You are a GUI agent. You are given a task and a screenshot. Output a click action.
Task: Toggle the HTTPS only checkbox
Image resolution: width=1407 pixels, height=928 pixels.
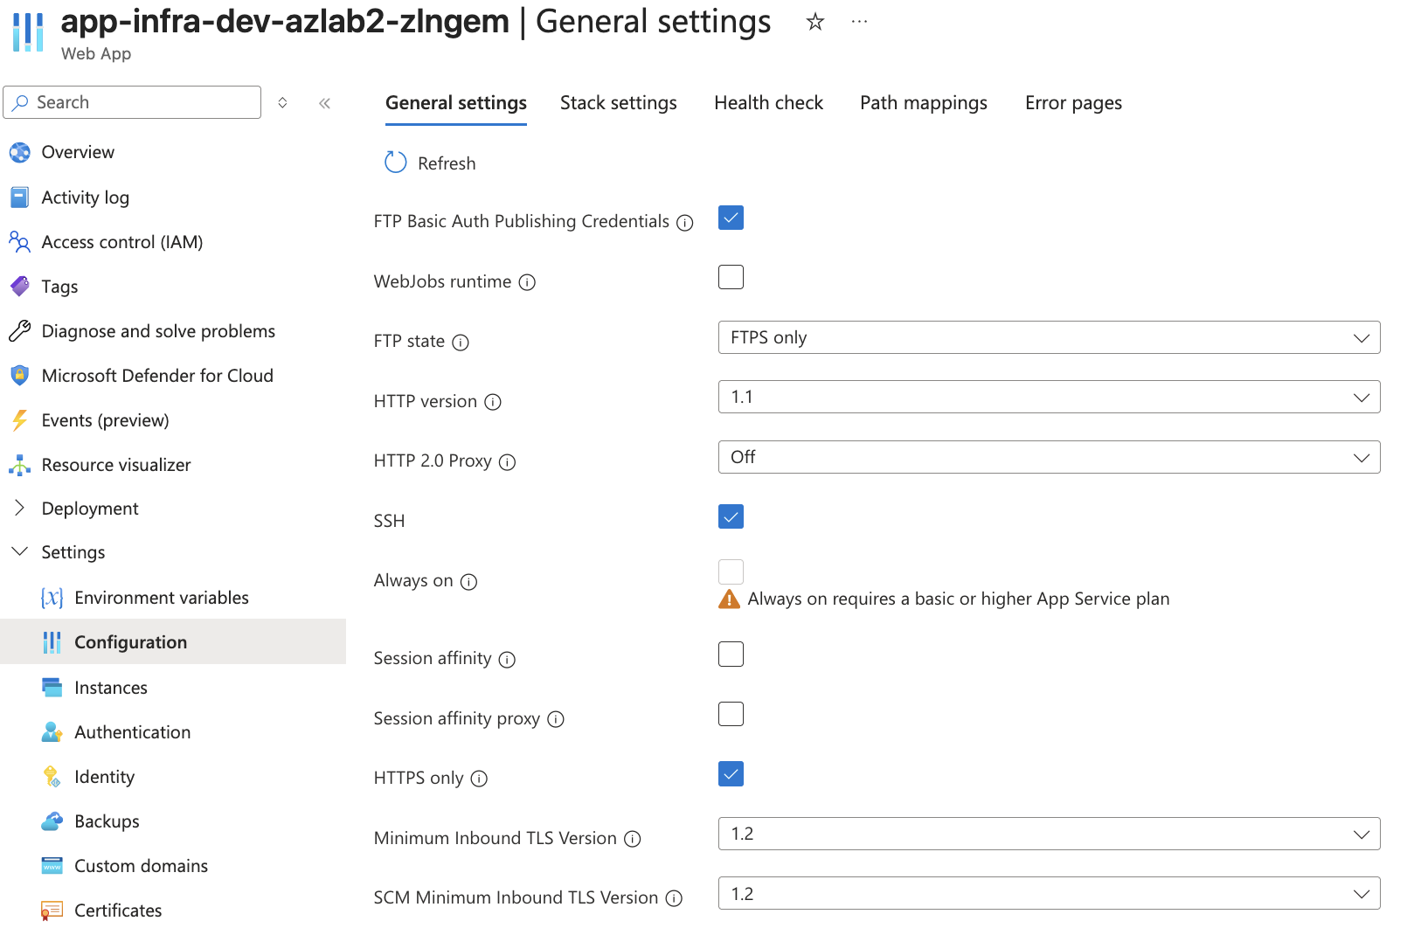[731, 773]
